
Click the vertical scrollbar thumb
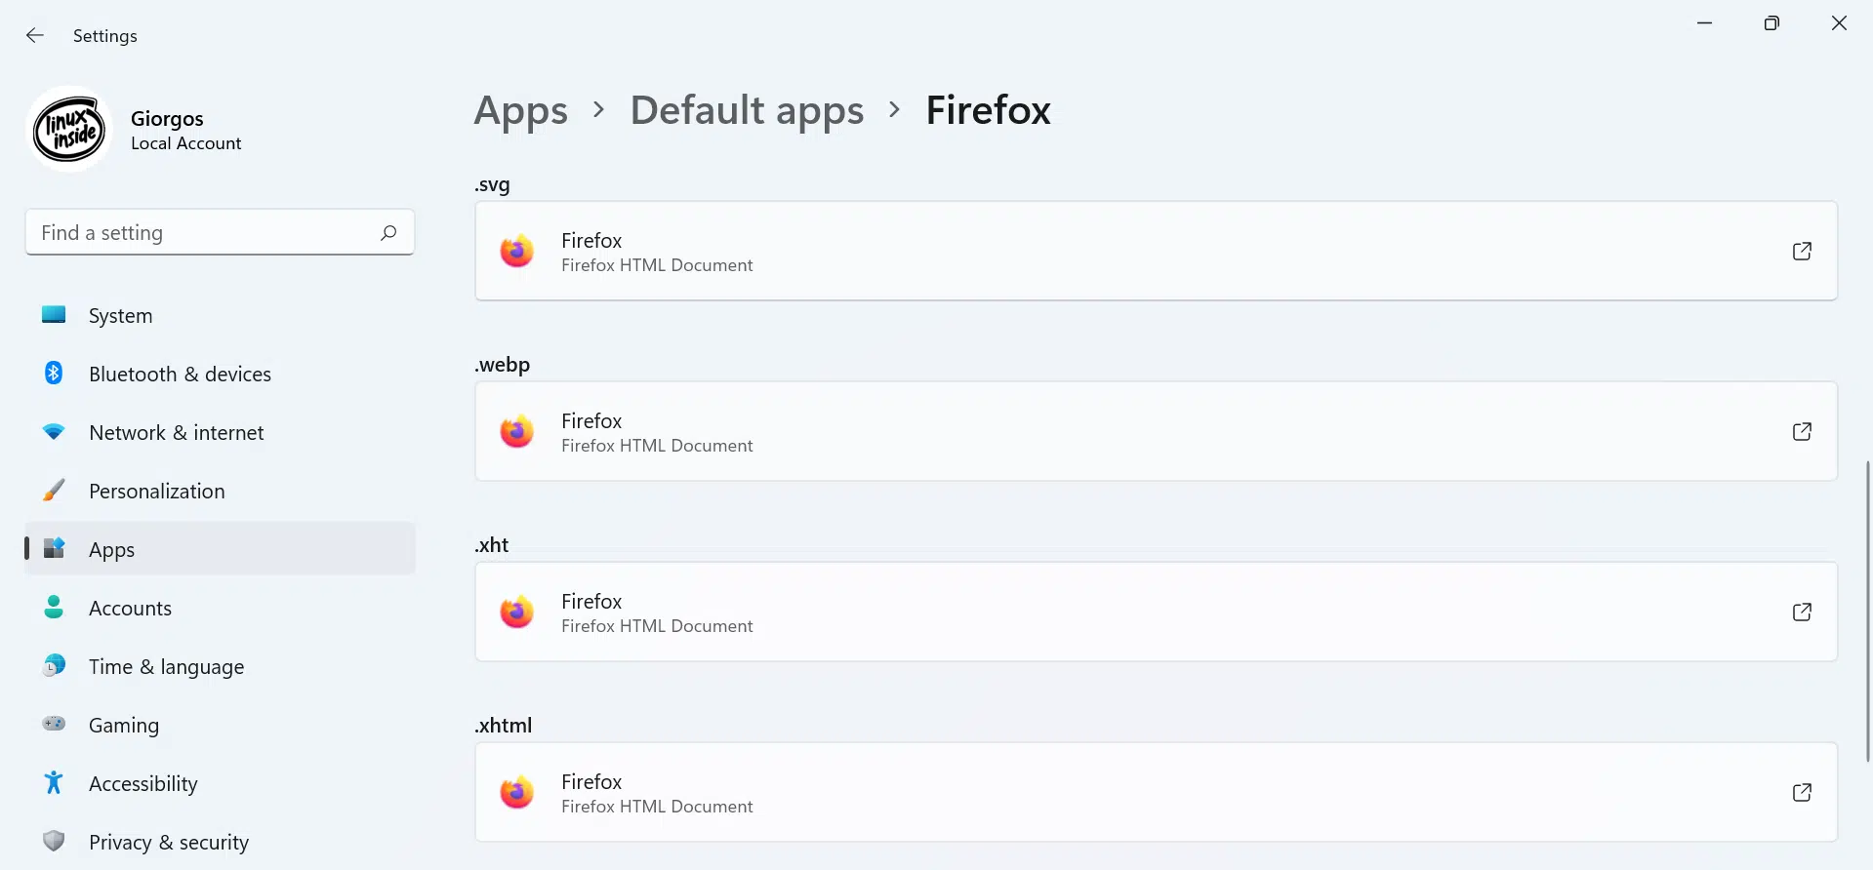1868,611
